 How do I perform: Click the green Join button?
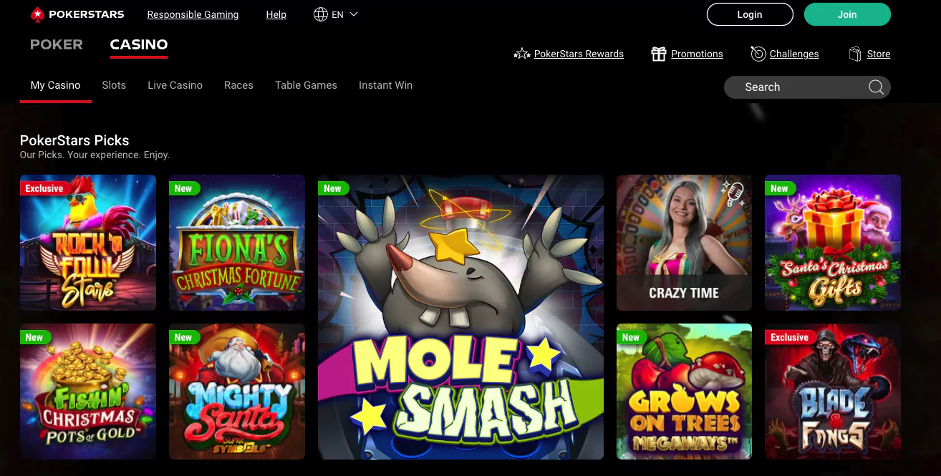point(847,14)
